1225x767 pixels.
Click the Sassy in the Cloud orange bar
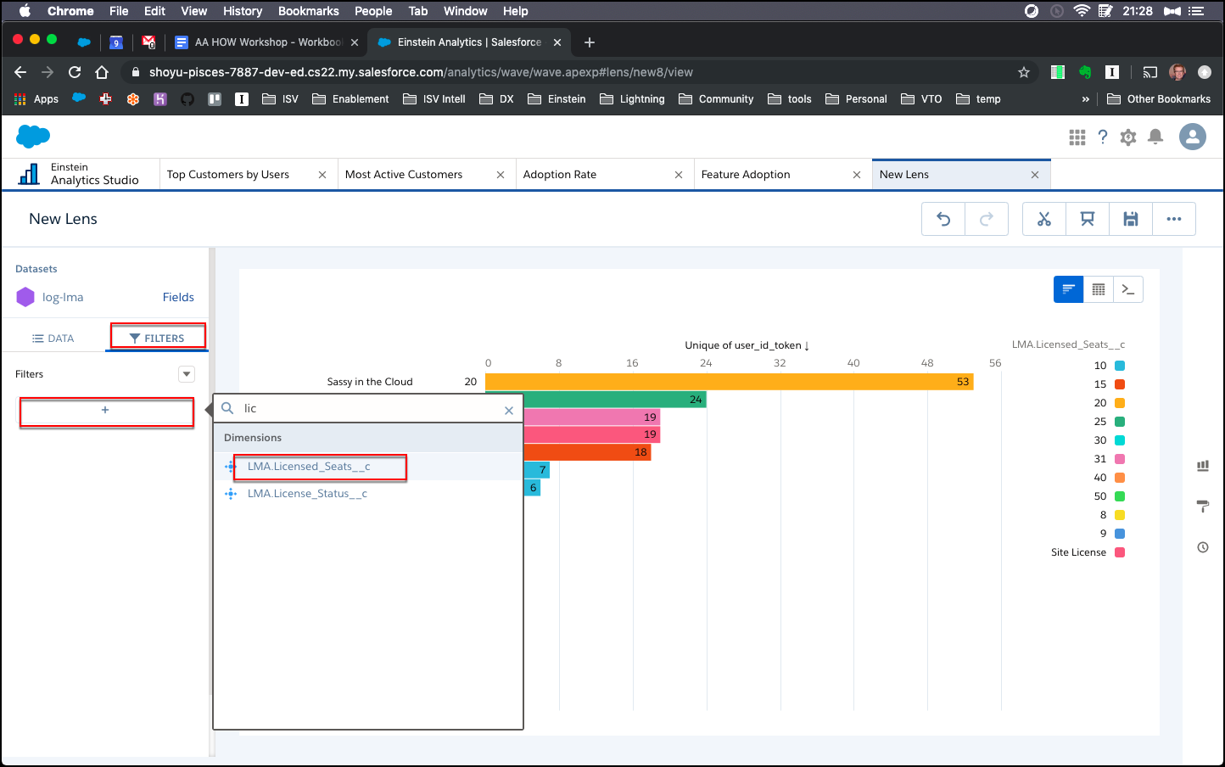point(730,382)
